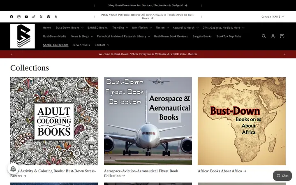Open BookTok Top Picks menu item
This screenshot has height=185, width=296.
point(229,36)
